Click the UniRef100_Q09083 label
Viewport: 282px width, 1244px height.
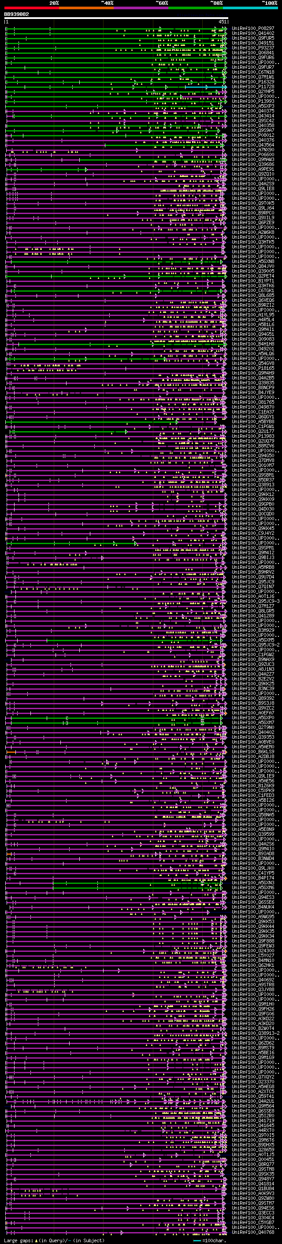tap(253, 339)
